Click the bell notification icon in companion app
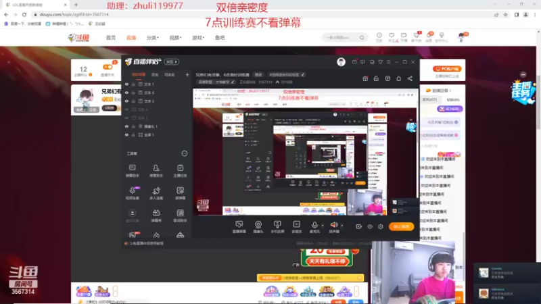This screenshot has height=304, width=541. tap(398, 78)
